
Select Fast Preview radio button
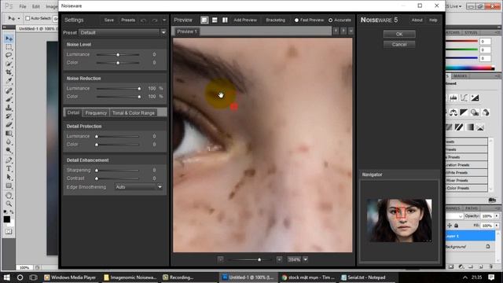[x=296, y=20]
